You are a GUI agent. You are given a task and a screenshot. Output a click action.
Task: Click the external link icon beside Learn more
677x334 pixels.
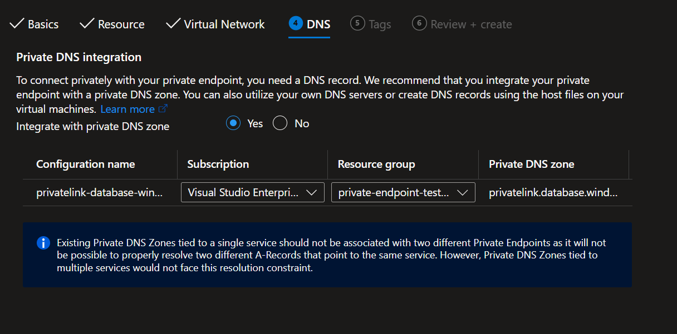(x=163, y=109)
